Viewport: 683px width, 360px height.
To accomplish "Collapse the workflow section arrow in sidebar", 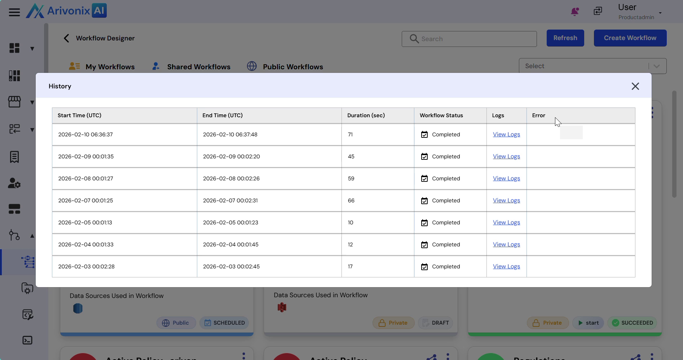I will (32, 236).
